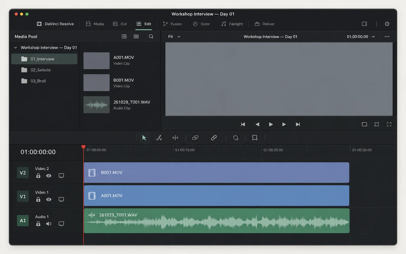The image size is (406, 254).
Task: Toggle Video 1 monitor icon
Action: pyautogui.click(x=61, y=199)
